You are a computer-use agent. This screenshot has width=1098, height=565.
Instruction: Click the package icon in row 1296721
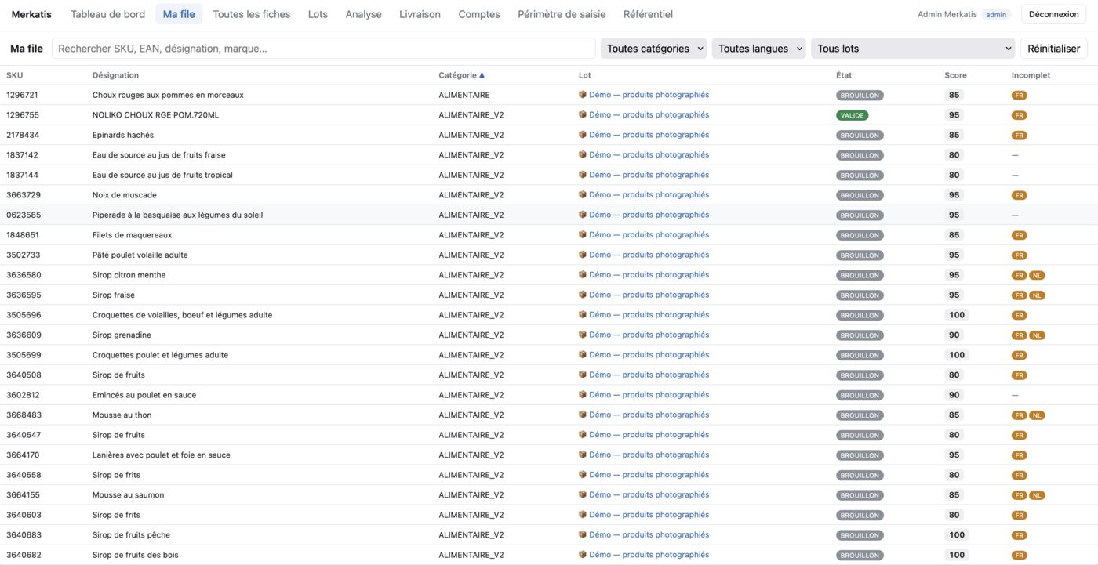[x=583, y=95]
